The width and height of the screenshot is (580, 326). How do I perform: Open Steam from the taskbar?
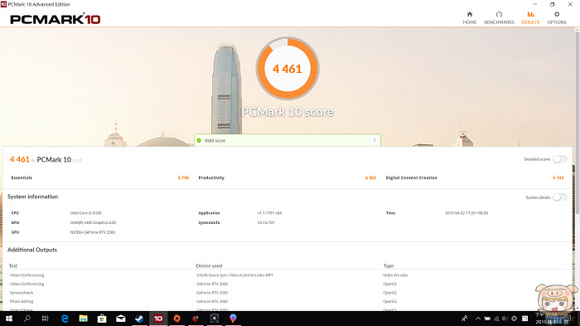point(139,319)
